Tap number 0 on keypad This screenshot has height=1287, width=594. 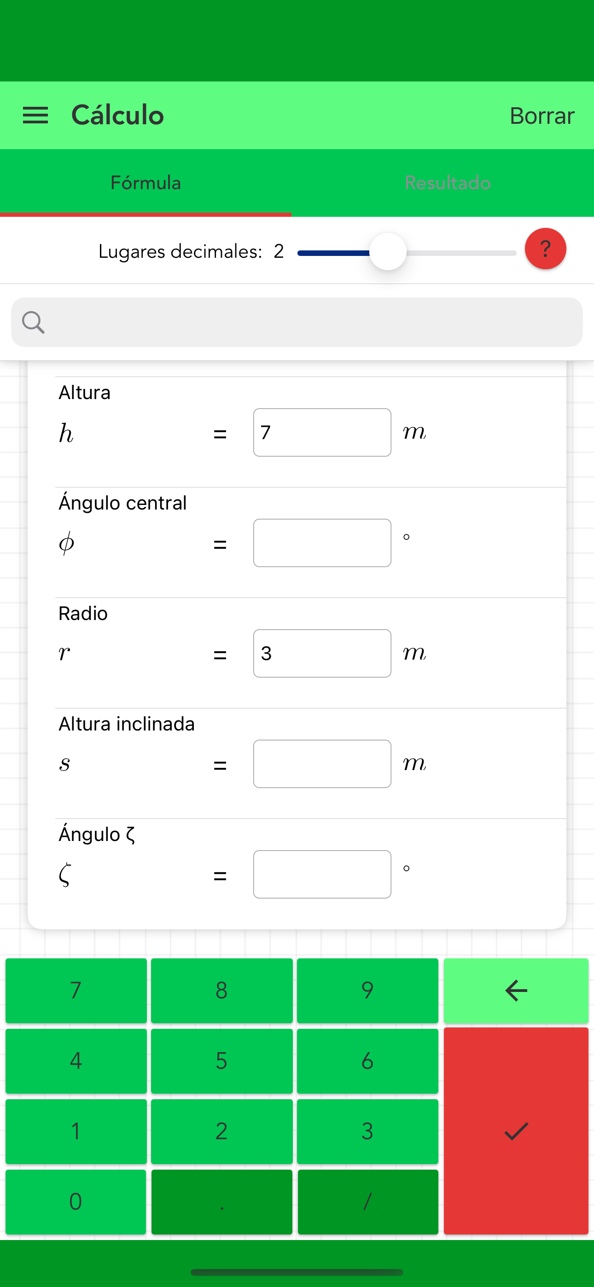(x=76, y=1201)
